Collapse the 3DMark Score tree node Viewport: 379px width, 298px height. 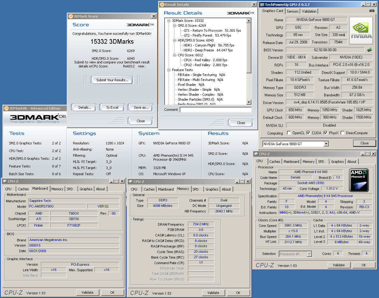click(169, 21)
